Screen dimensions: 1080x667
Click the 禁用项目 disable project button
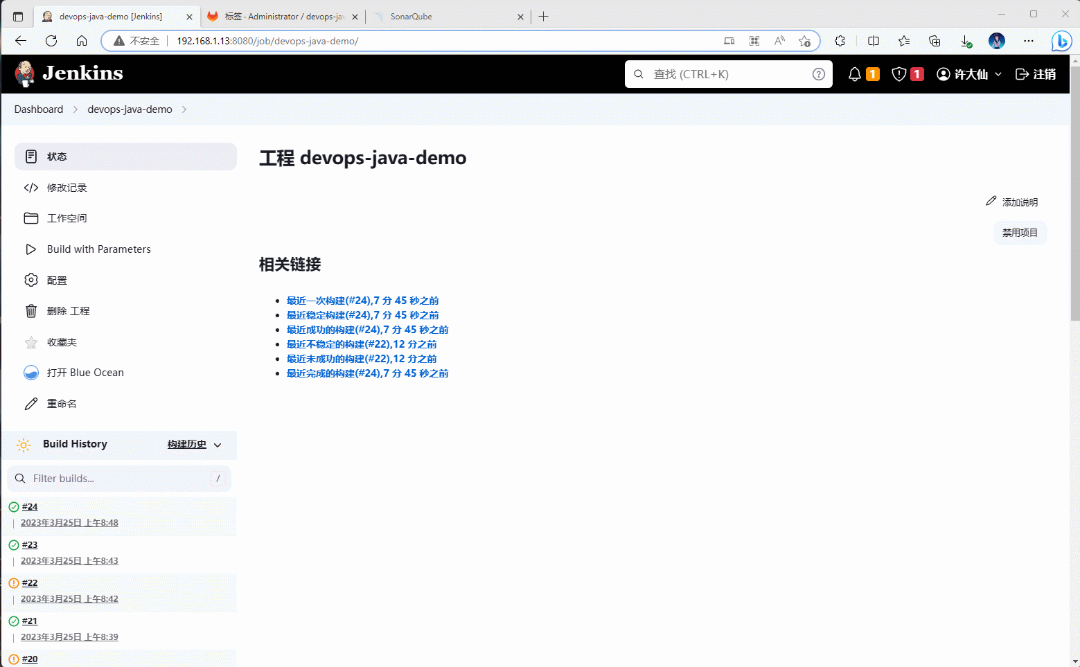point(1020,233)
